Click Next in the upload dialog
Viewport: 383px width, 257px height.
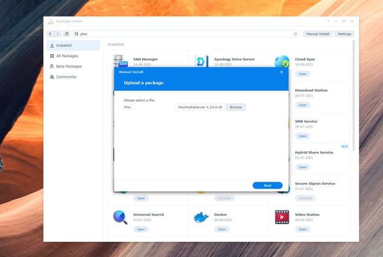click(268, 186)
